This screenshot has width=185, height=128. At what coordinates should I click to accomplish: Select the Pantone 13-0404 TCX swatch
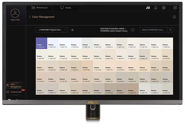click(x=122, y=78)
